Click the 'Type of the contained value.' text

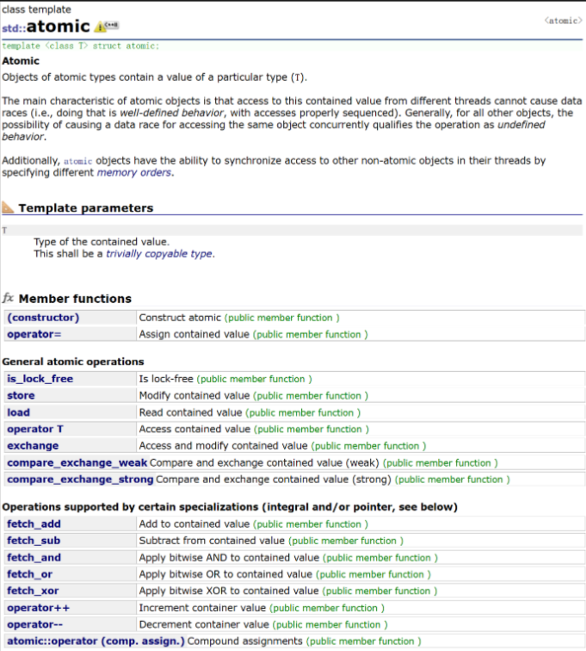pyautogui.click(x=102, y=242)
